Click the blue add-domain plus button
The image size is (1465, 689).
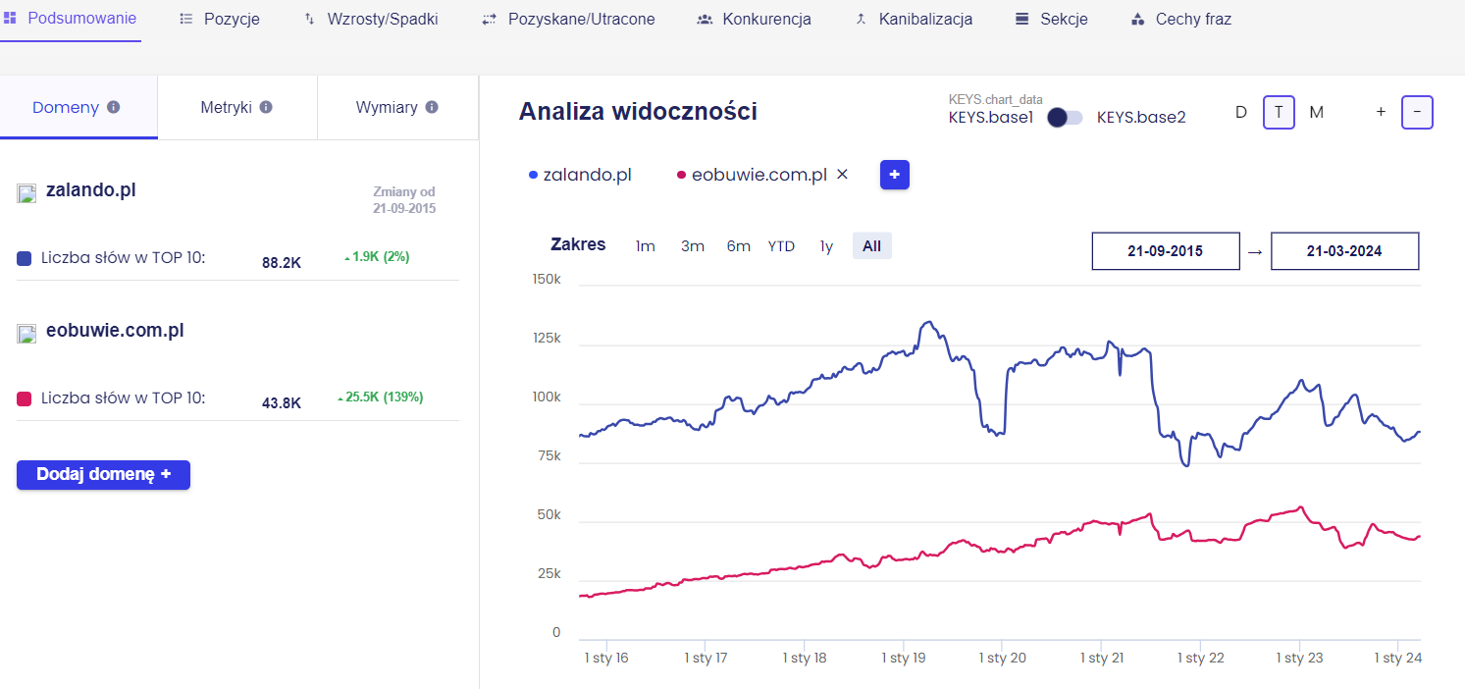[x=895, y=175]
